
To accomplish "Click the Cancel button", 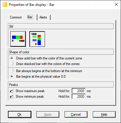I will point(76,114).
